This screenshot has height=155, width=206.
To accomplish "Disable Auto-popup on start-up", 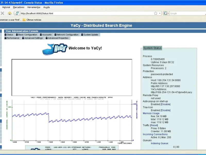I will [x=166, y=104].
